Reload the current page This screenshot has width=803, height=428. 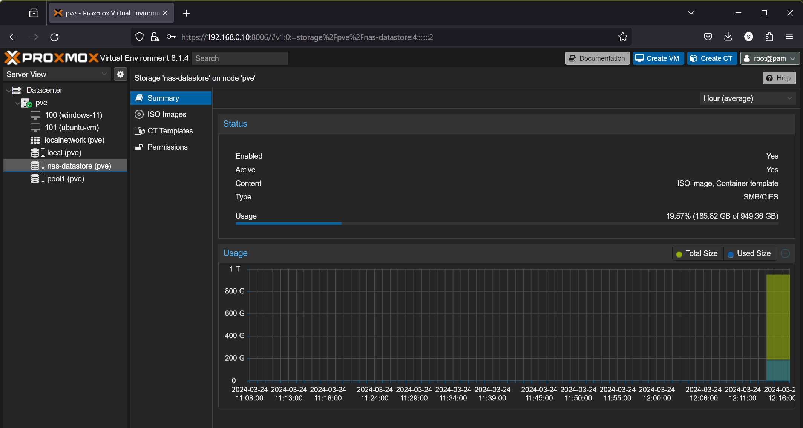click(54, 37)
